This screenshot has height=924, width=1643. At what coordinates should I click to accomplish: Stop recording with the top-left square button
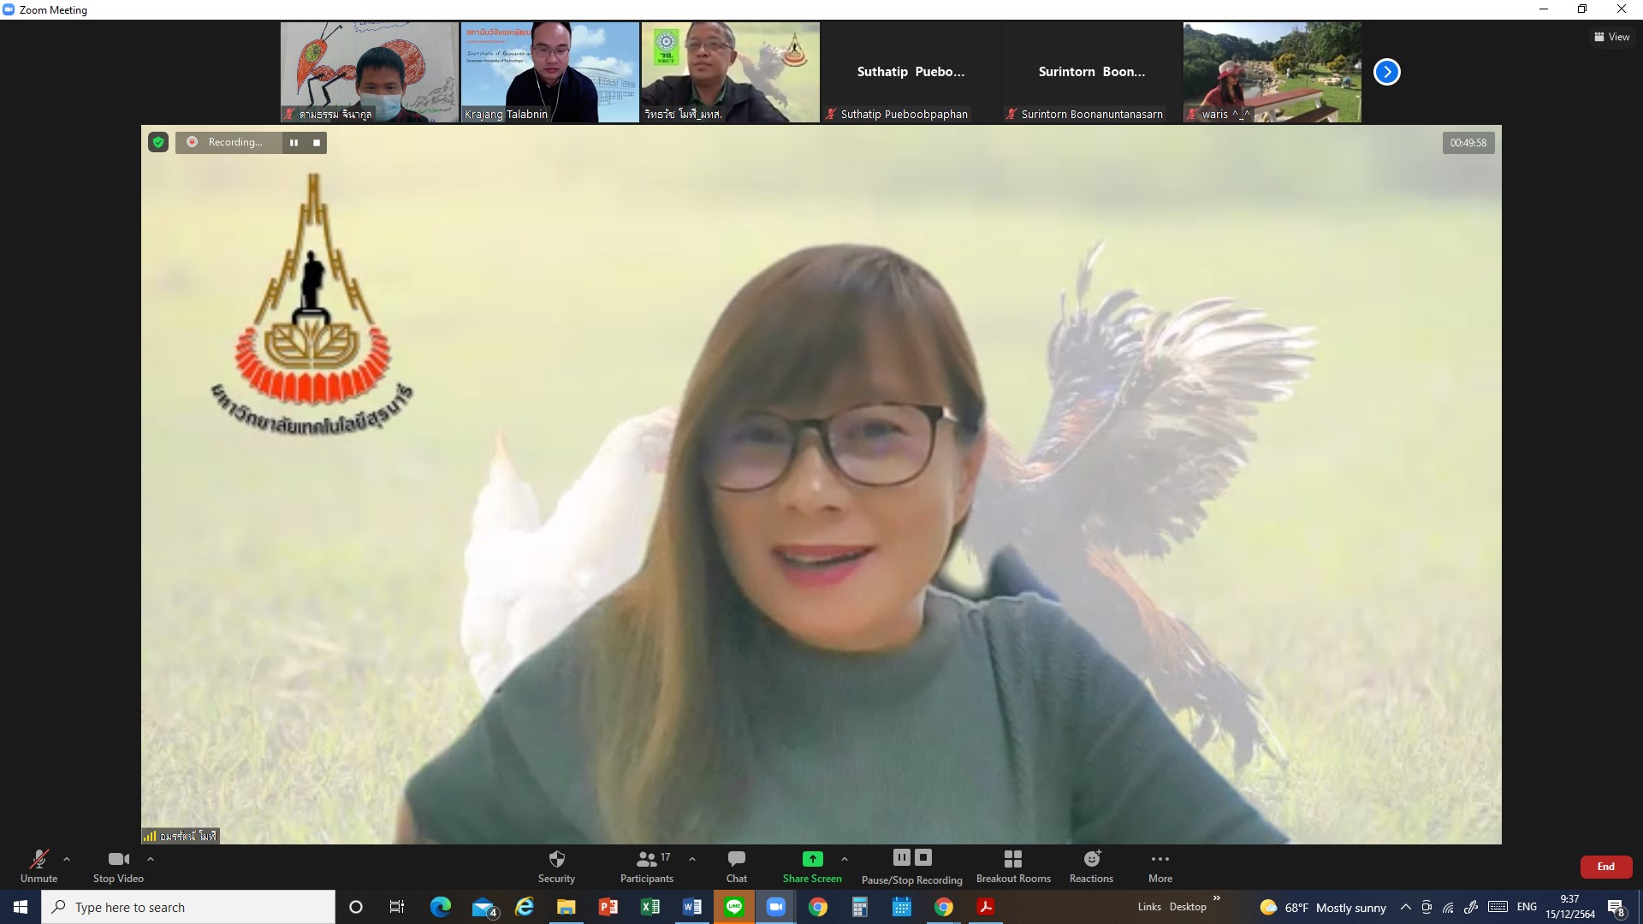click(317, 143)
